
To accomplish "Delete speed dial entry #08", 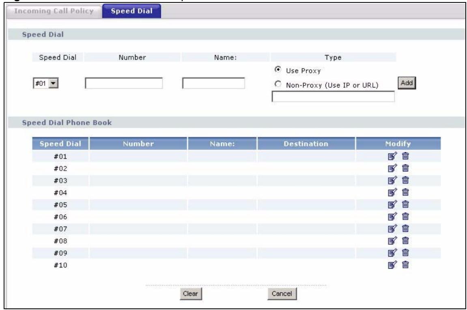I will [x=405, y=240].
